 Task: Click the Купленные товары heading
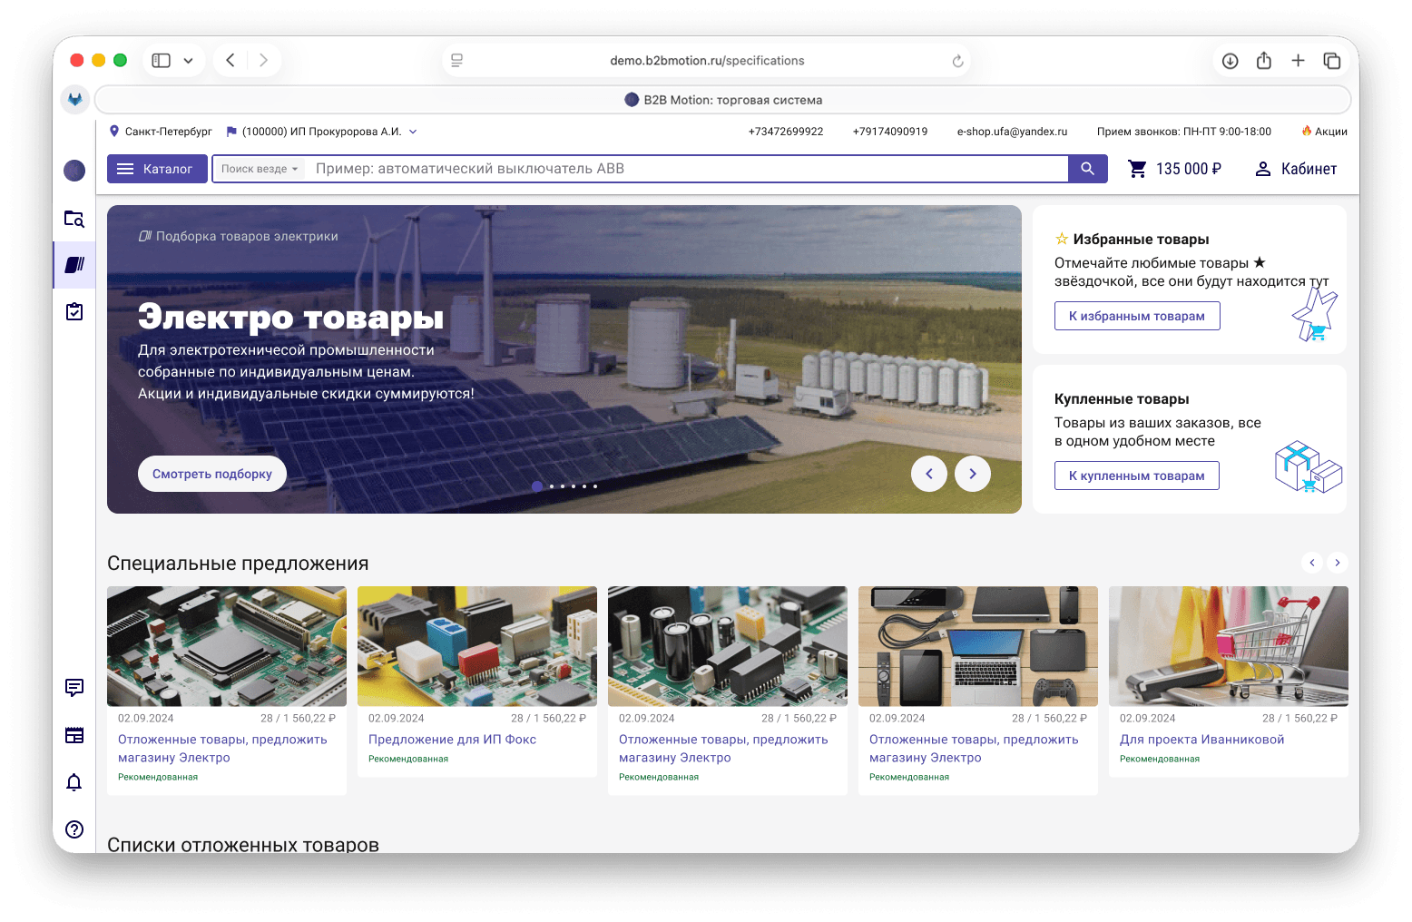pyautogui.click(x=1122, y=399)
